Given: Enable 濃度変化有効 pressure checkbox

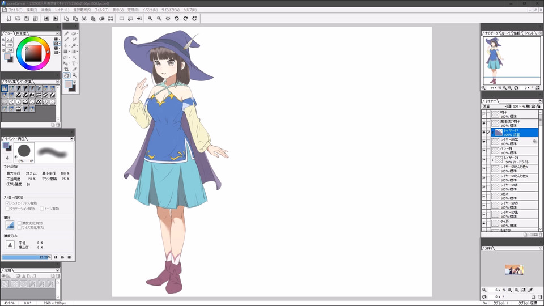Looking at the screenshot, I should point(19,223).
